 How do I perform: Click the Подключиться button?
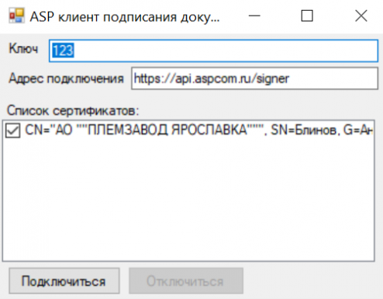(64, 281)
